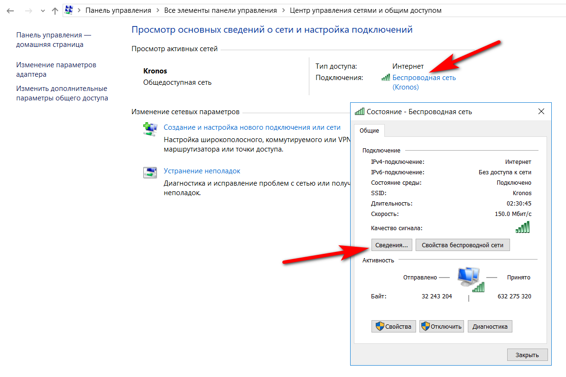Open Свойства беспроводной сети
This screenshot has height=377, width=566.
463,245
